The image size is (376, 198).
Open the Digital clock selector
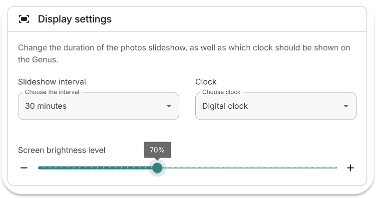coord(276,106)
